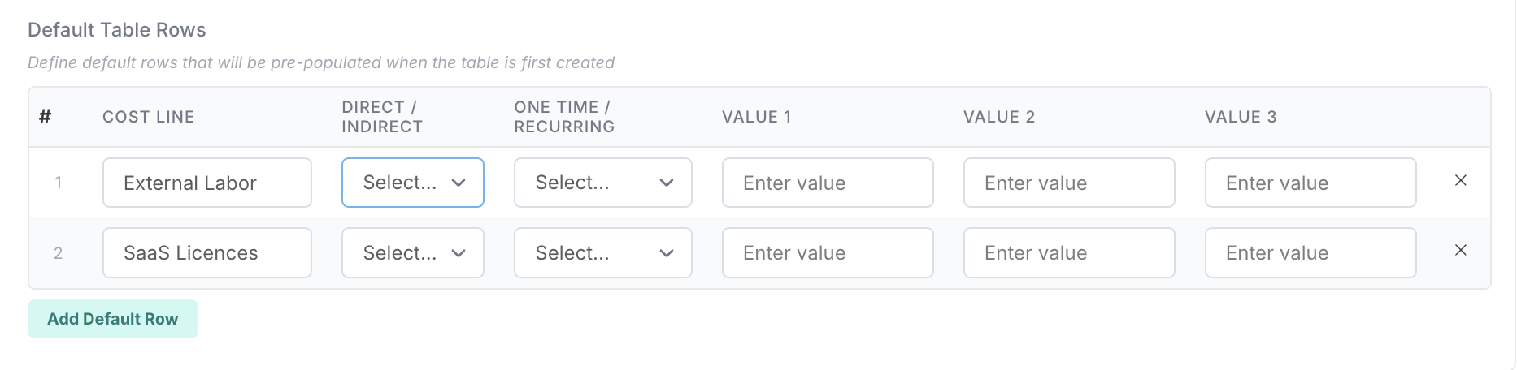Click the Value 3 column header
The height and width of the screenshot is (370, 1517).
coord(1241,117)
